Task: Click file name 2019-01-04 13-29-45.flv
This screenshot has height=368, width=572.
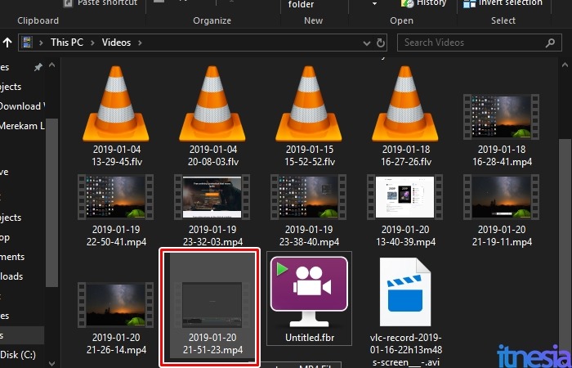Action: pos(117,155)
